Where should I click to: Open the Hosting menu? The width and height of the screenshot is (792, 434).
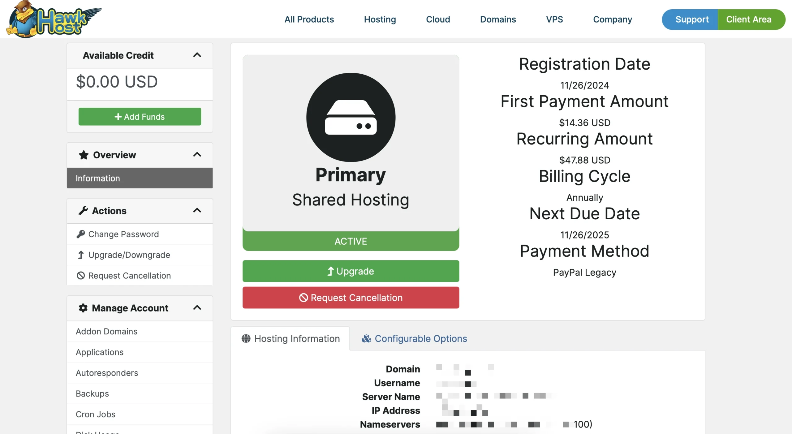380,19
